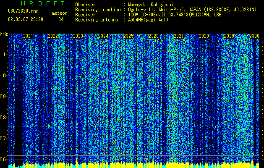Click the 0.6 kHz axis label
The height and width of the screenshot is (168, 264).
pyautogui.click(x=3, y=160)
